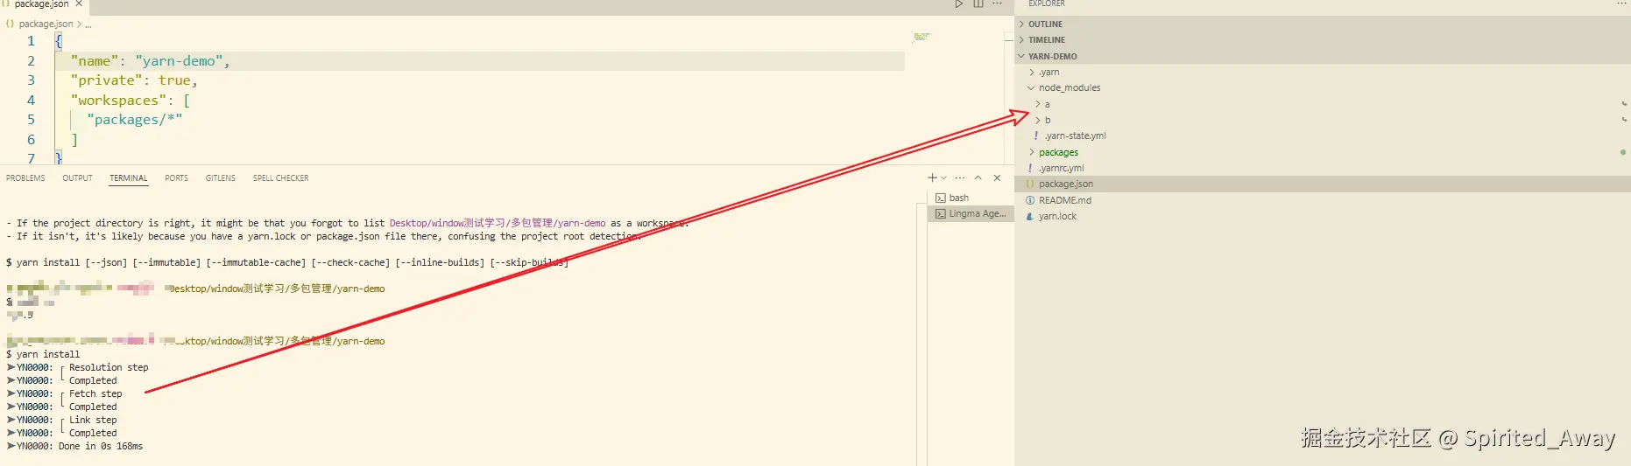This screenshot has height=466, width=1631.
Task: Close the terminal panel
Action: coord(997,177)
